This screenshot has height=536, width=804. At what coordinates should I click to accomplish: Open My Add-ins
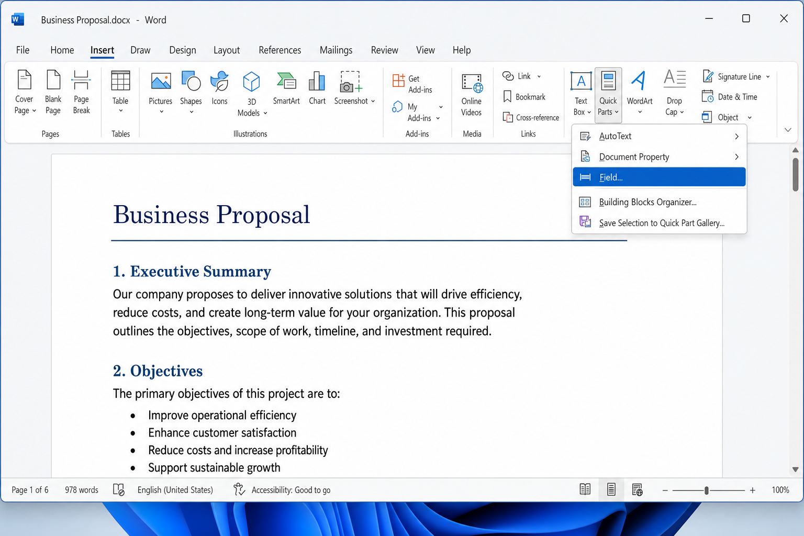pos(417,112)
